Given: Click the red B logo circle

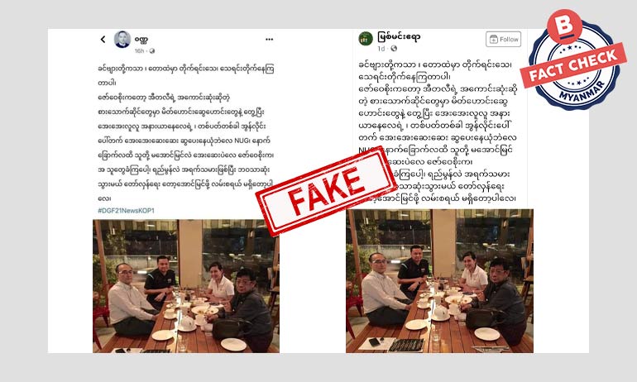Looking at the screenshot, I should (x=565, y=26).
